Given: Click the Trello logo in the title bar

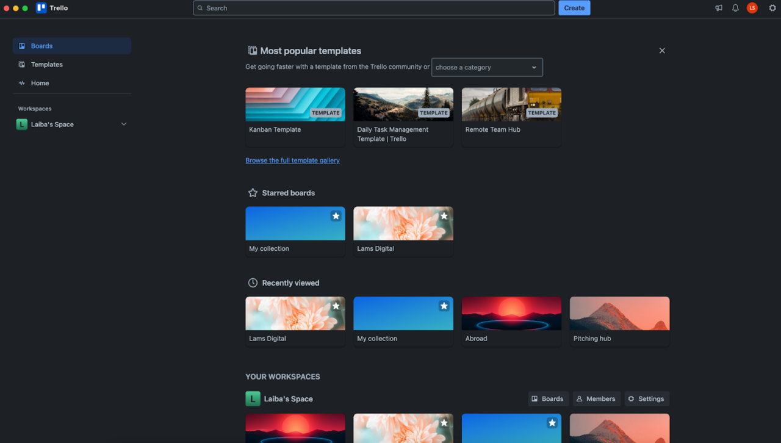Looking at the screenshot, I should [52, 8].
